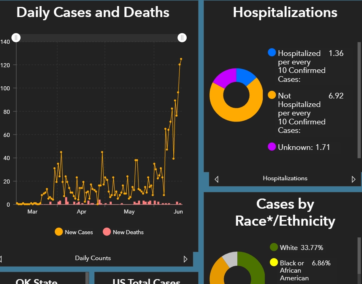Screen dimensions: 362x284
Task: Click the previous arrow in Hospitalizations panel
Action: click(x=216, y=179)
